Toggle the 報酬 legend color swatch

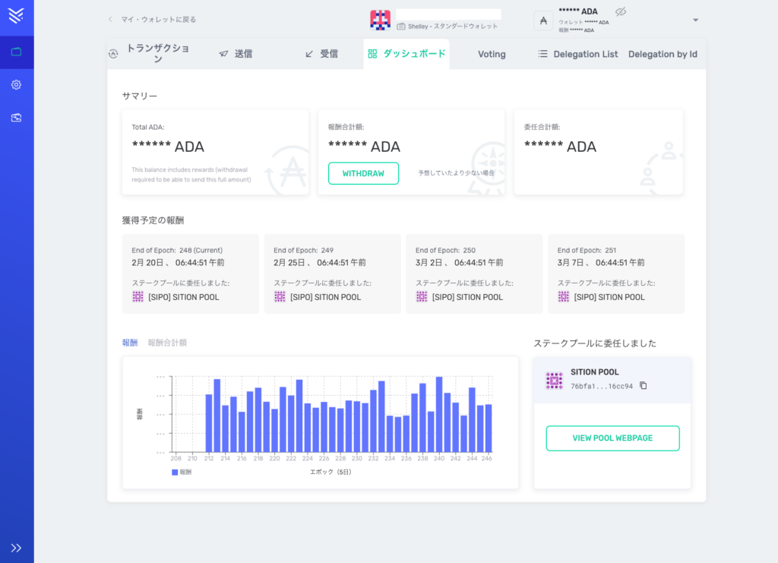tap(175, 472)
